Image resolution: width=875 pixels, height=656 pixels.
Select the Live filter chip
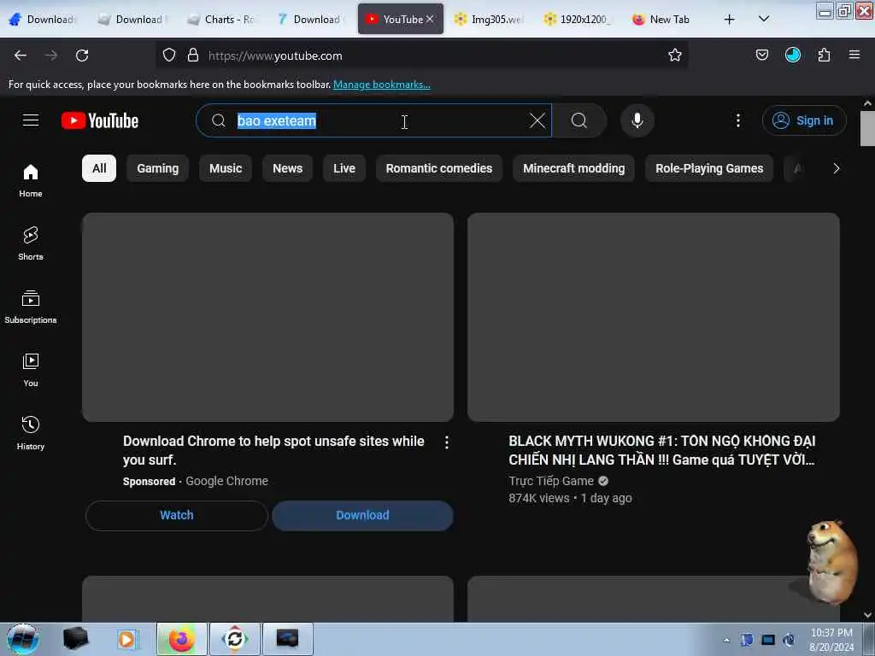[x=344, y=168]
